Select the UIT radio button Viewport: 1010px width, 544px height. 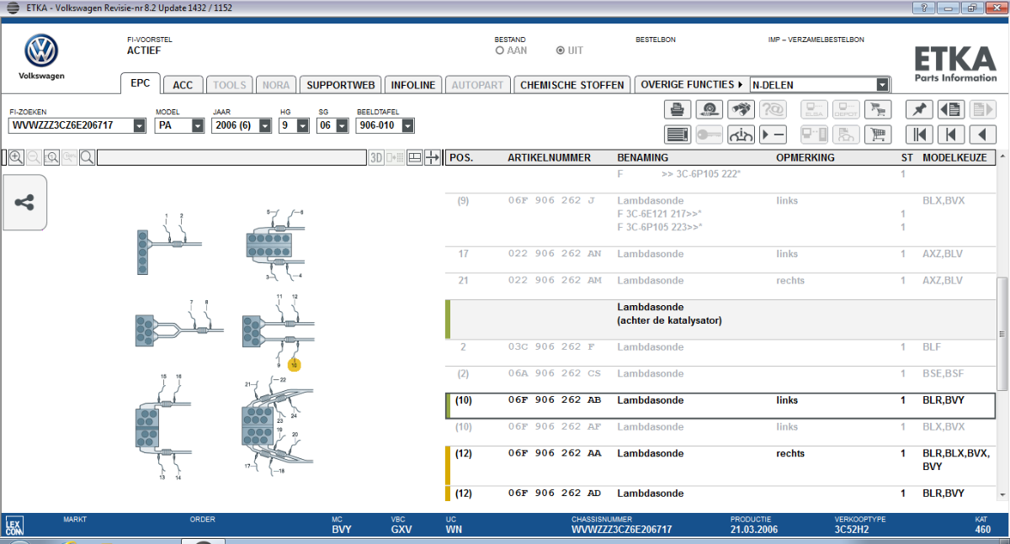[x=561, y=50]
